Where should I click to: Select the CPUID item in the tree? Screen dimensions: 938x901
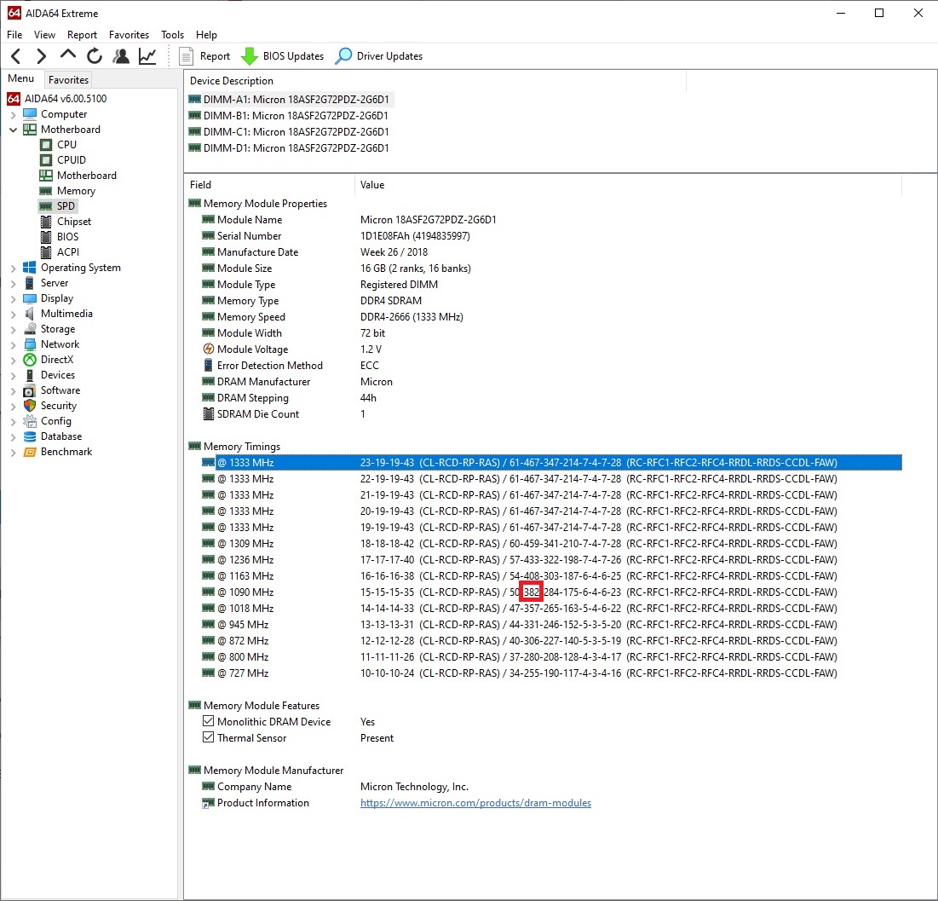point(63,160)
